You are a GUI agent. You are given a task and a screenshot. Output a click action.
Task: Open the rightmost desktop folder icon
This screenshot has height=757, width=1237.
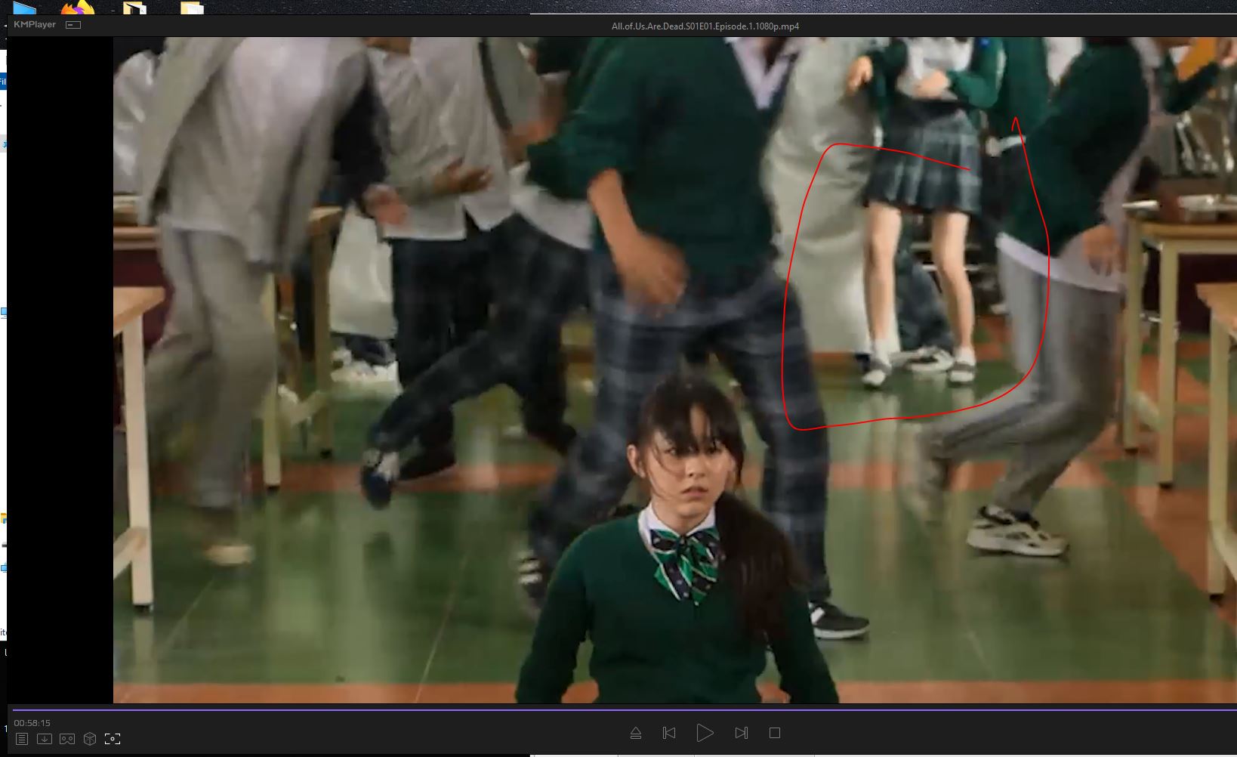[x=192, y=8]
